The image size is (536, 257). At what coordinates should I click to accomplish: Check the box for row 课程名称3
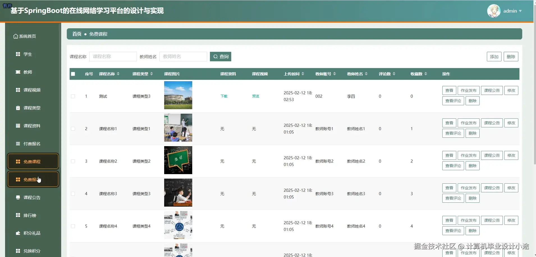73,194
